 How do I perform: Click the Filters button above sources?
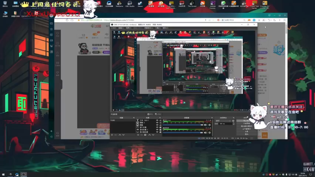pyautogui.click(x=158, y=114)
